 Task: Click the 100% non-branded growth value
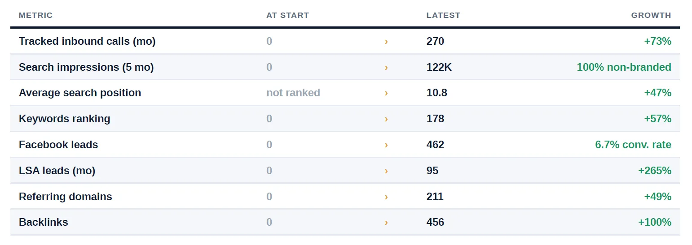[624, 67]
